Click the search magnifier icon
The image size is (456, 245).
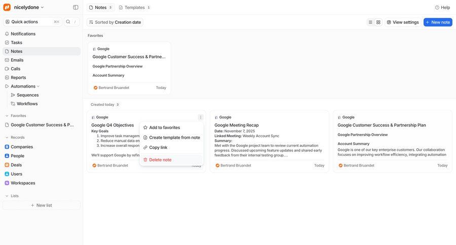tap(68, 22)
